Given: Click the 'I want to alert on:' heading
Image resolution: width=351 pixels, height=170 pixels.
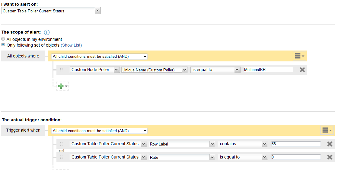Looking at the screenshot, I should 20,4.
